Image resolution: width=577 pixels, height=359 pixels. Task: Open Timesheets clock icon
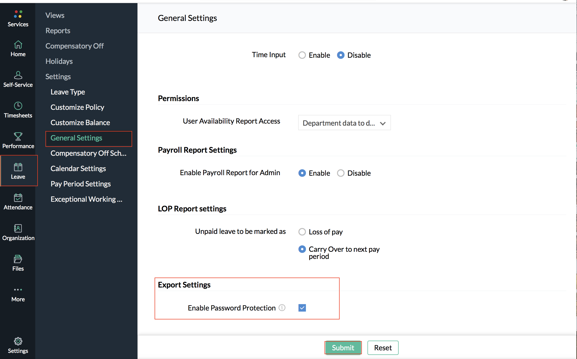18,106
